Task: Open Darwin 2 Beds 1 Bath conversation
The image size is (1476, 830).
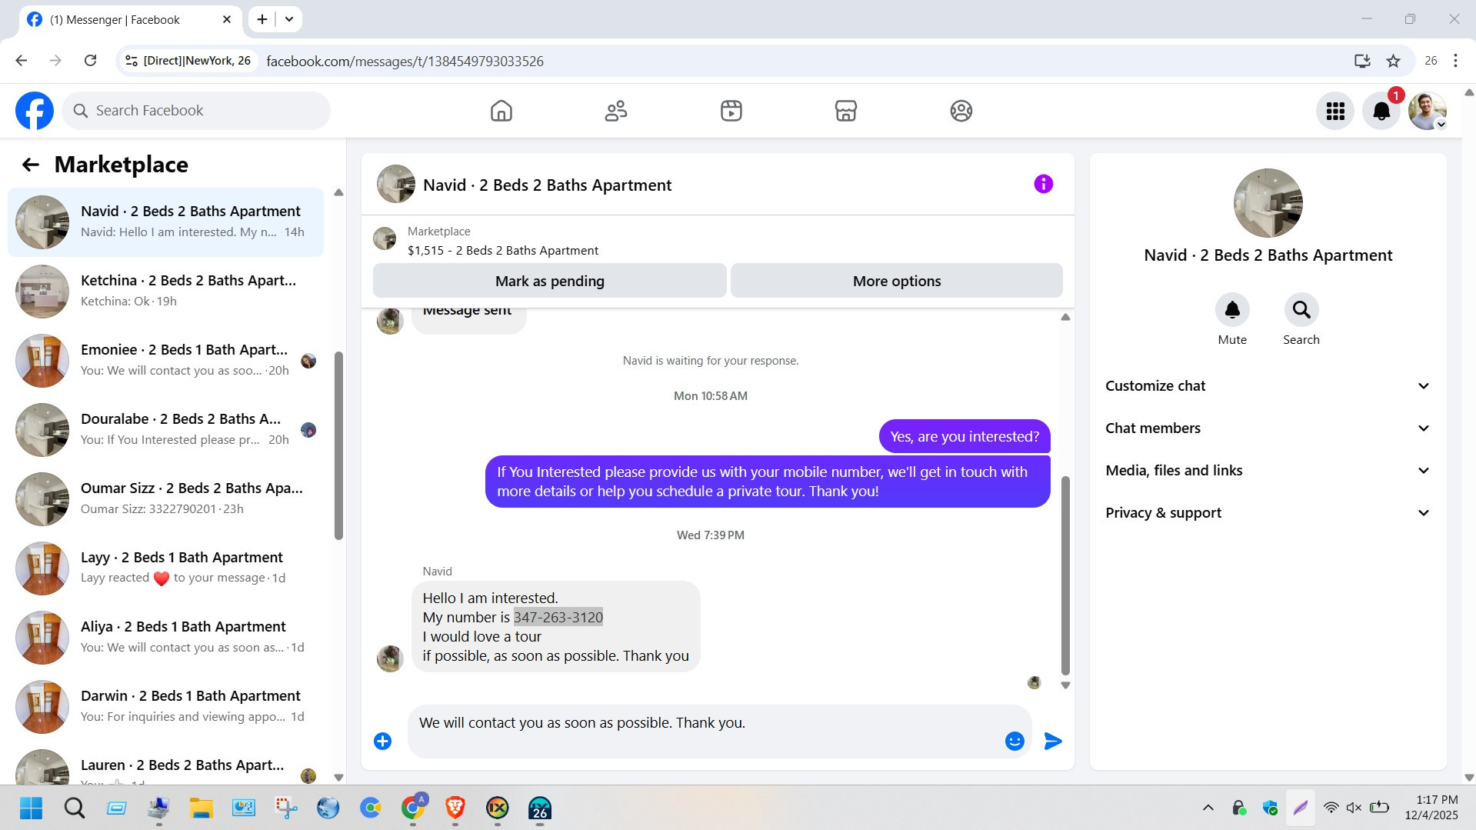Action: coord(166,706)
